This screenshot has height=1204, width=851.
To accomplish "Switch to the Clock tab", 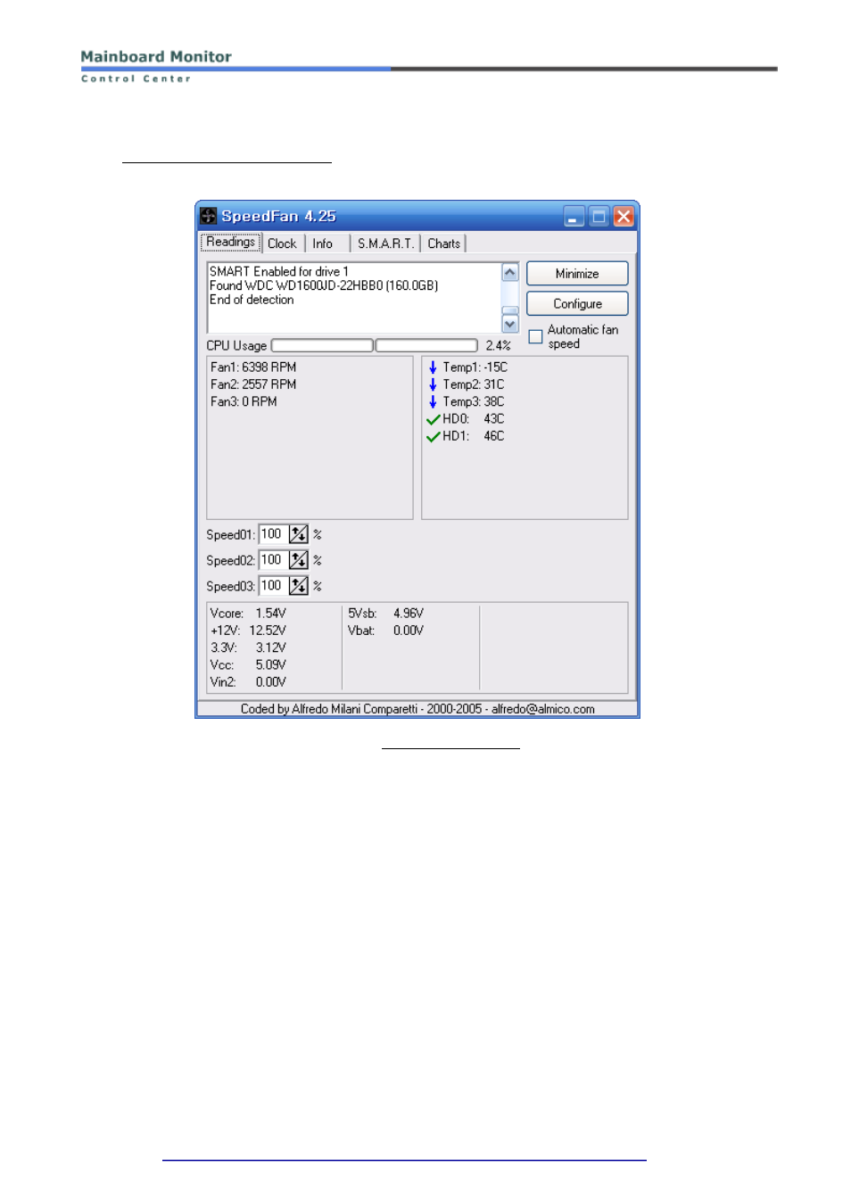I will click(x=282, y=243).
